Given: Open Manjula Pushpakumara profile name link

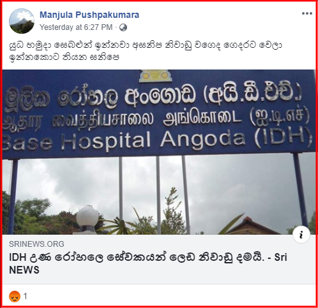Looking at the screenshot, I should click(89, 15).
